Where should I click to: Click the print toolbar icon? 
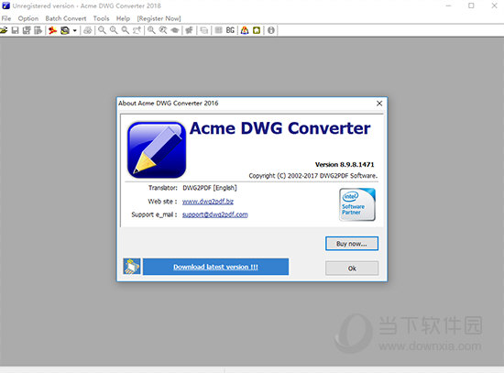(x=87, y=30)
